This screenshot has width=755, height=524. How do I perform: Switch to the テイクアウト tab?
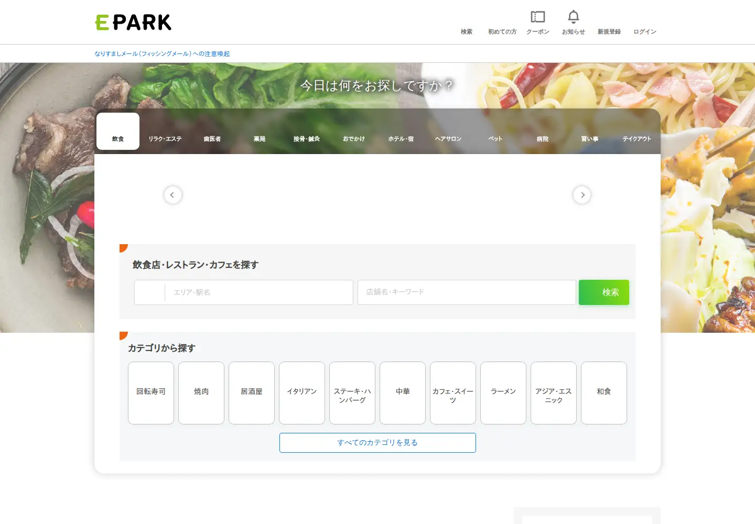(637, 132)
